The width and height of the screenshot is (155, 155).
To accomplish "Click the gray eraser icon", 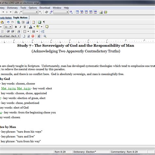I will click(46, 12).
